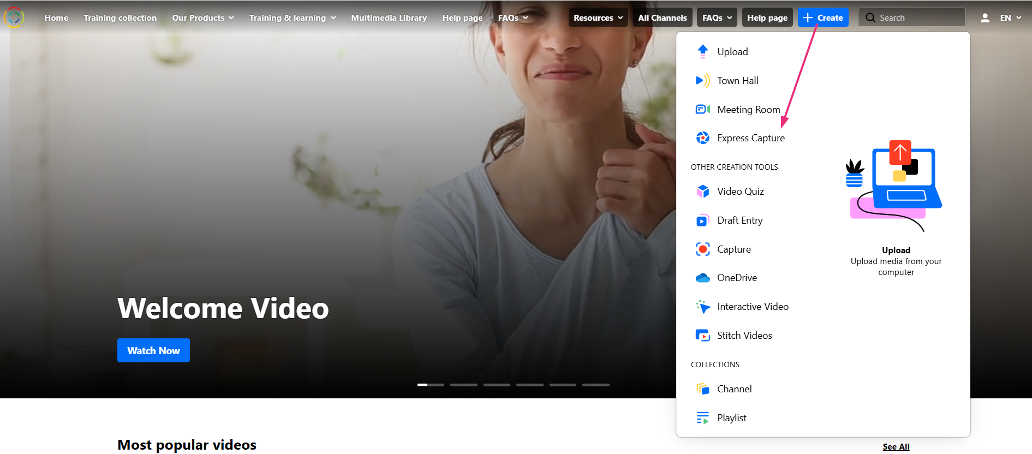Select the fourth carousel slide indicator
1032x454 pixels.
pos(530,385)
